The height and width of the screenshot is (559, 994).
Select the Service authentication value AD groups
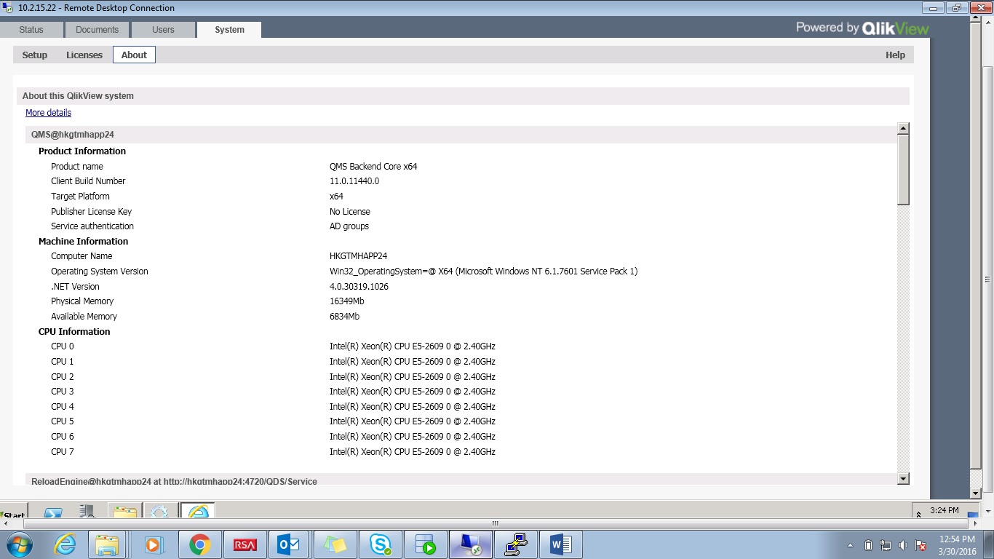[x=349, y=226]
